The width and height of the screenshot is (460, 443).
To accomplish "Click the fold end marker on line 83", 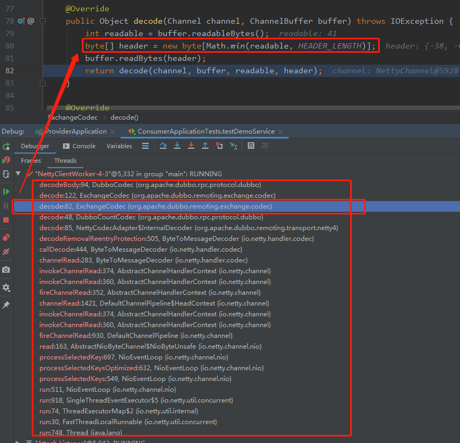I will click(x=43, y=84).
